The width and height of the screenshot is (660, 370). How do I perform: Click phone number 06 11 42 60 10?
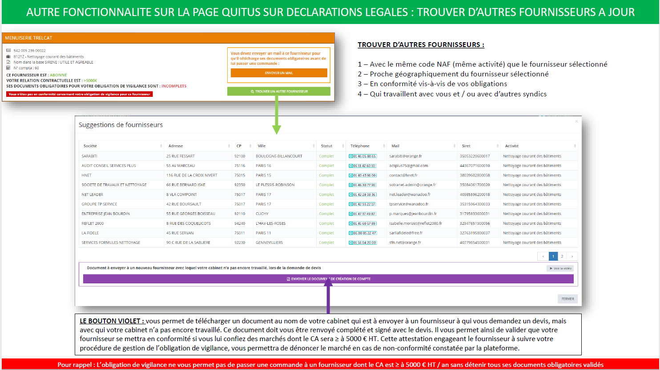[x=362, y=166]
